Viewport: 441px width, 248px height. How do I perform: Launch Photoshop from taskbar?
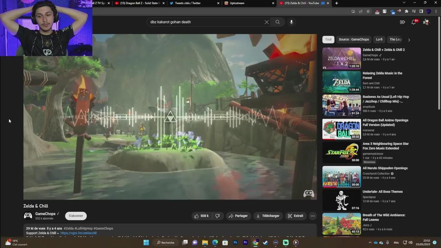235,242
